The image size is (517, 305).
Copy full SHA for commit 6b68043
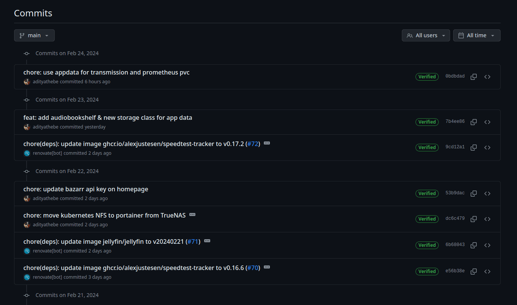tap(474, 245)
